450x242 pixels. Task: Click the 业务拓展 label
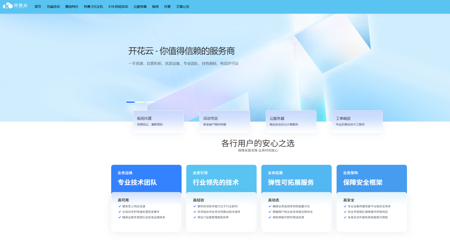pyautogui.click(x=275, y=173)
